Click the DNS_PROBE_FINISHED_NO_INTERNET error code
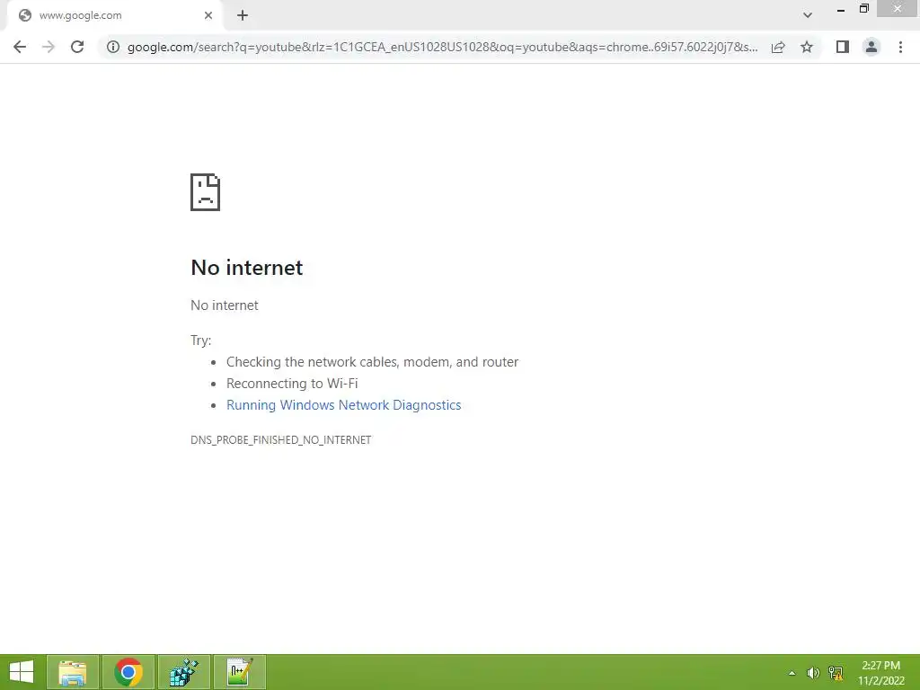The height and width of the screenshot is (690, 920). click(280, 440)
